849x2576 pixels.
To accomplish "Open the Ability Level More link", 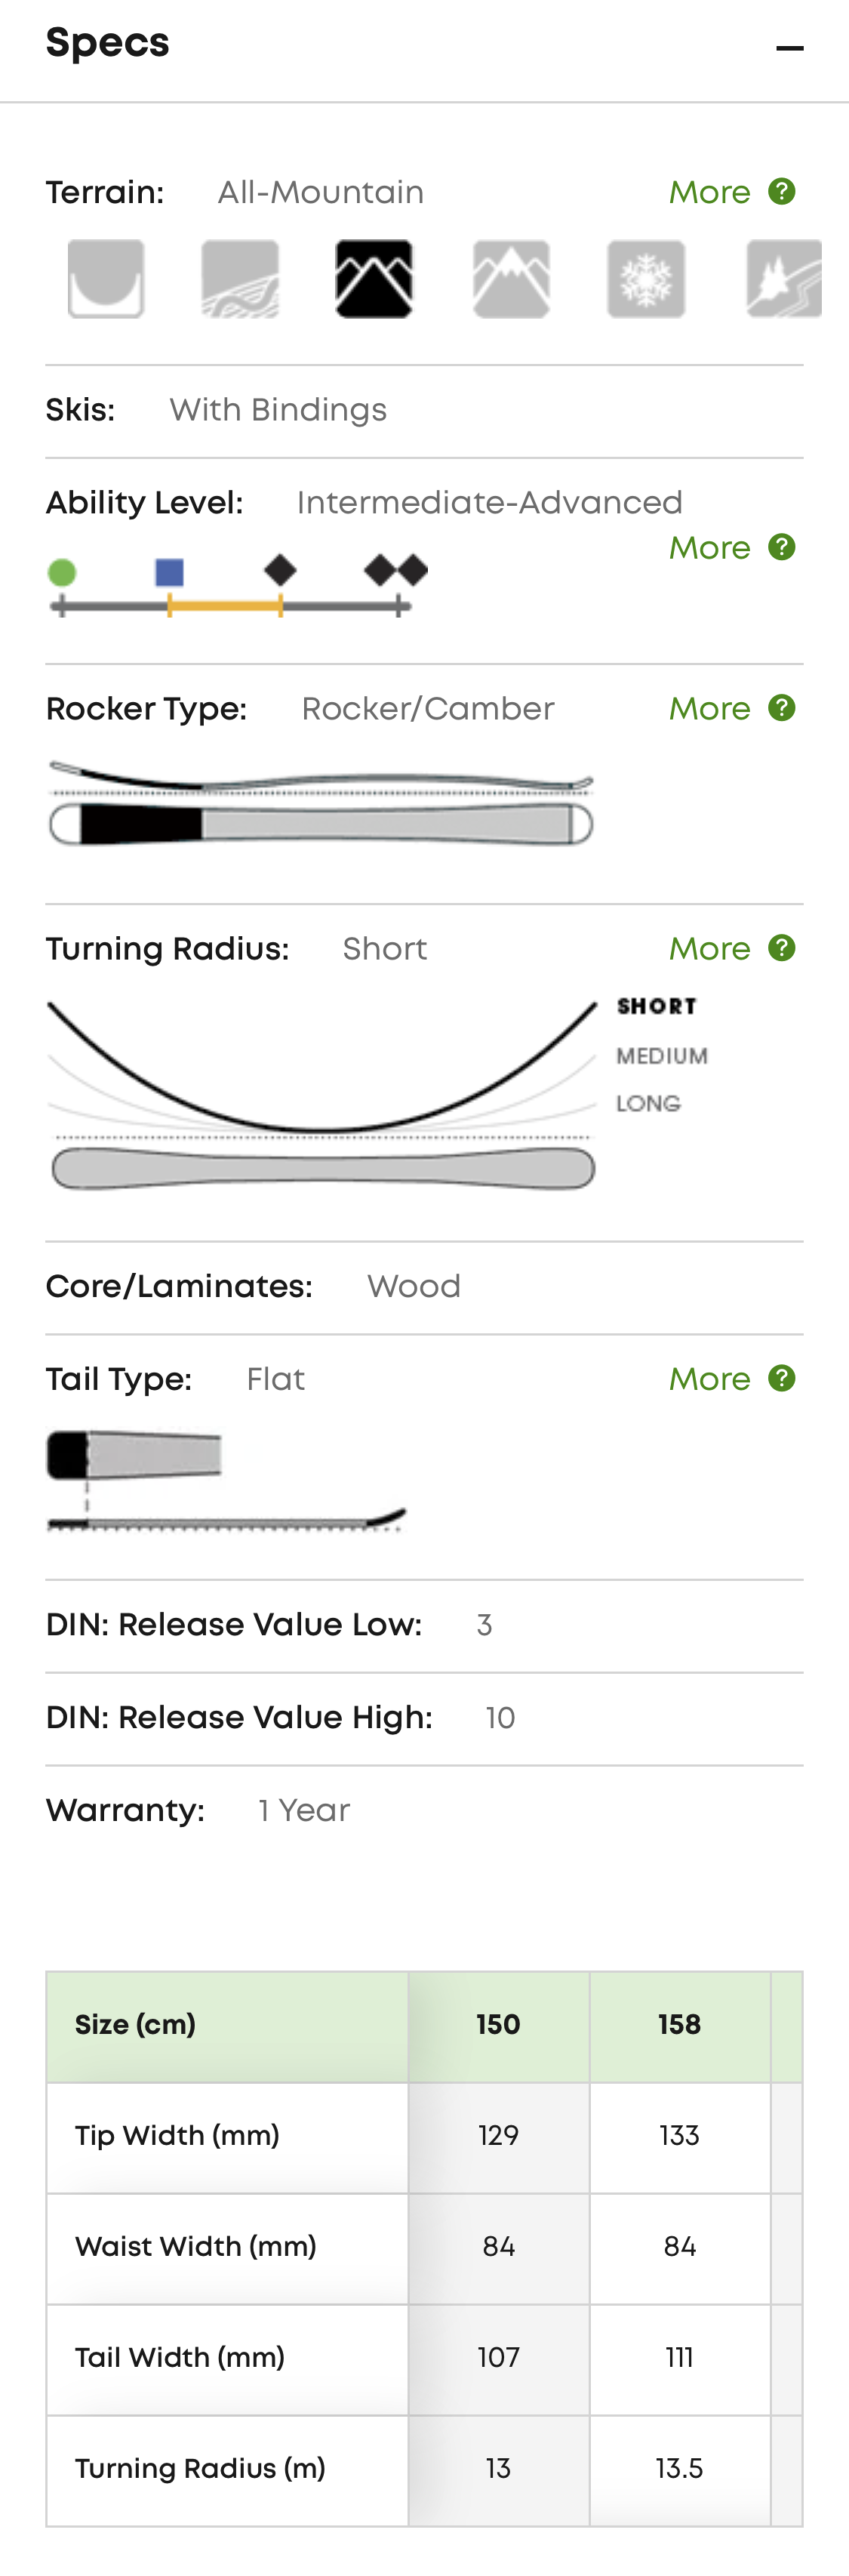I will click(709, 548).
